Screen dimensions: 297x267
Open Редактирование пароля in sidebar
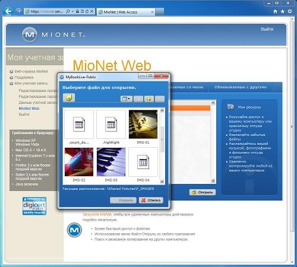coord(38,96)
